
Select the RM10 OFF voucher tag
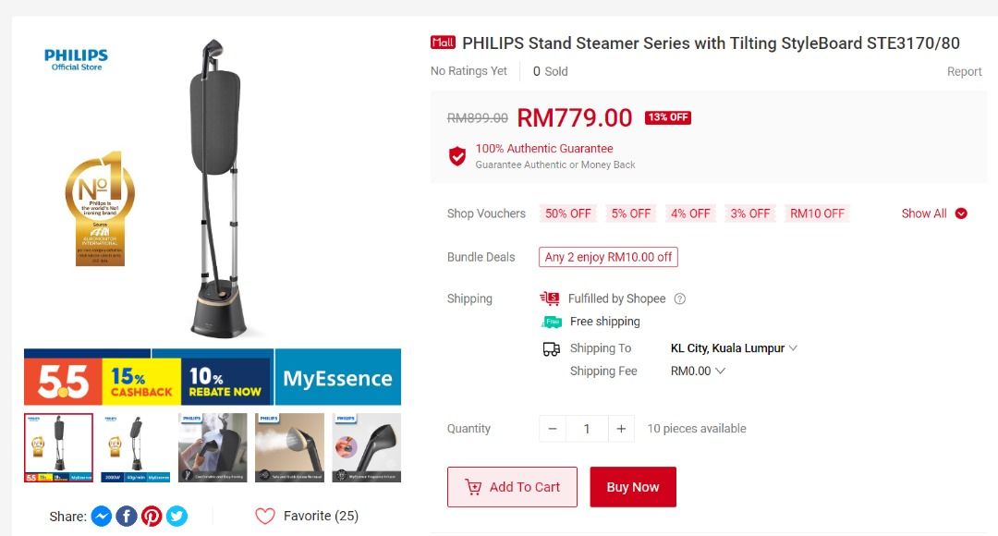[817, 213]
